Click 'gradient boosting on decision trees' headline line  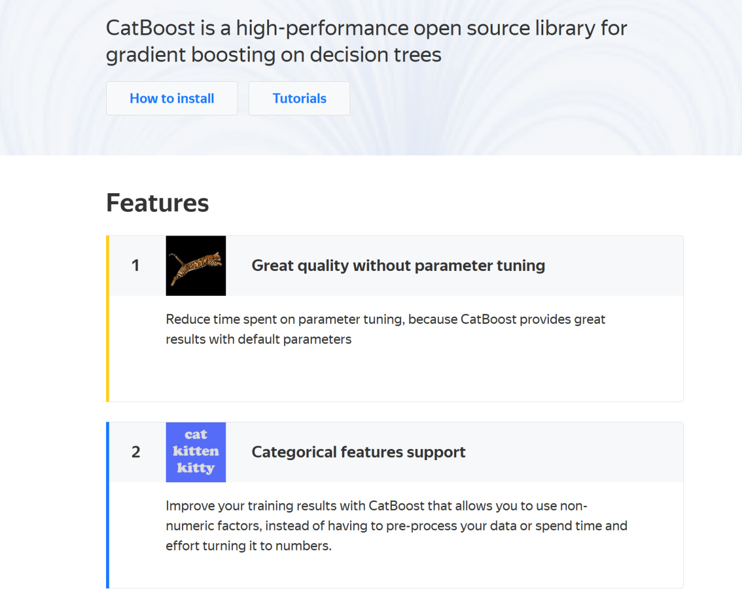click(274, 55)
